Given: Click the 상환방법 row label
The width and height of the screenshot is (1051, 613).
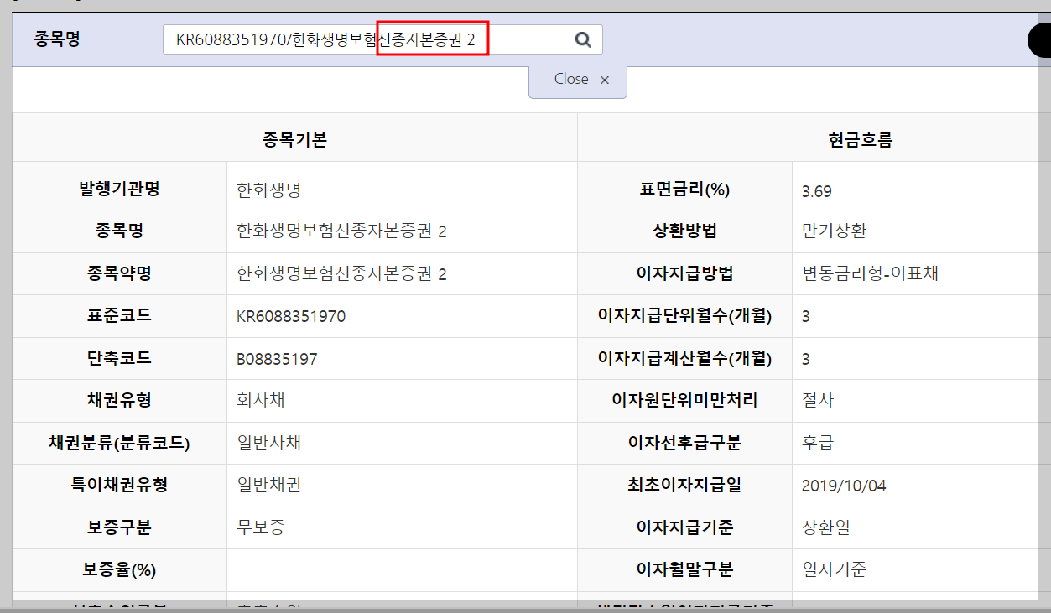Looking at the screenshot, I should 684,231.
